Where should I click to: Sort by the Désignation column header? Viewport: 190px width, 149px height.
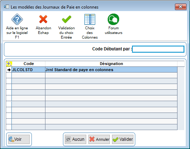tap(111, 64)
